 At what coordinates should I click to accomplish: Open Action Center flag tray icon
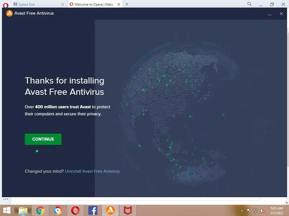coord(249,211)
